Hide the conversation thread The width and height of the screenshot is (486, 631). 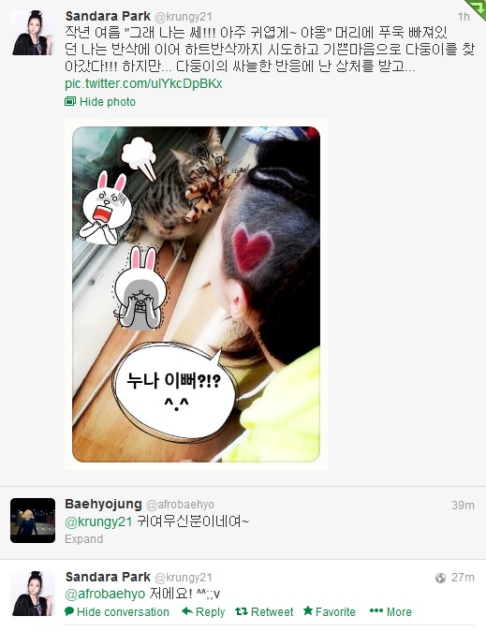coord(117,611)
